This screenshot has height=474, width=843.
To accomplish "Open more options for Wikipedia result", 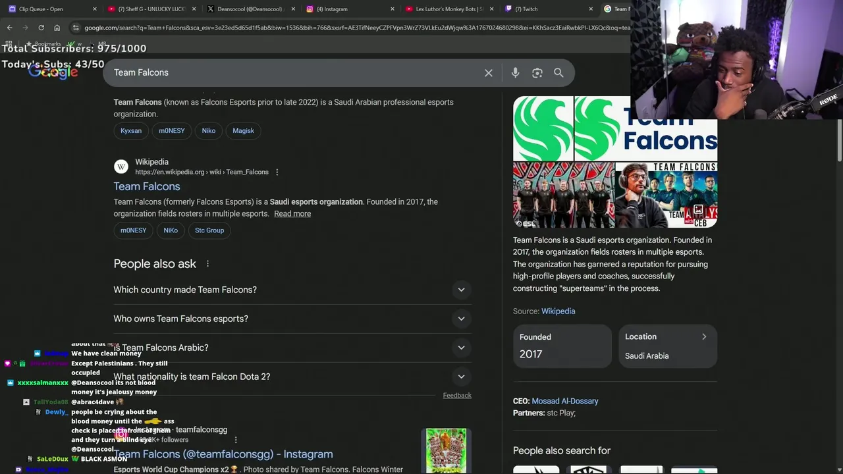I will [277, 172].
